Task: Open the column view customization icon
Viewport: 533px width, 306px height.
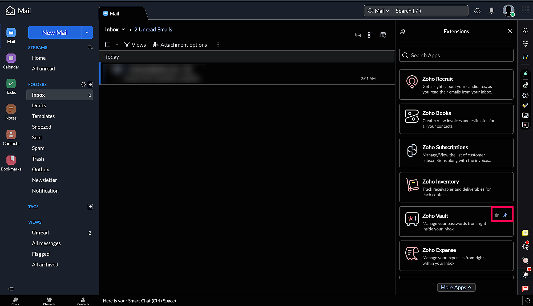Action: pyautogui.click(x=383, y=35)
